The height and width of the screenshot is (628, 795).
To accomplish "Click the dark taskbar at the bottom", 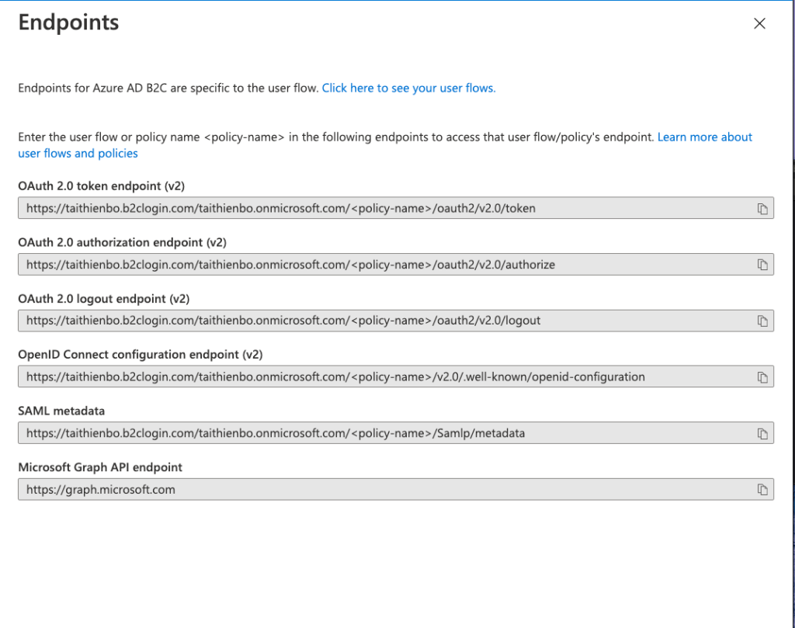I will tap(397, 622).
